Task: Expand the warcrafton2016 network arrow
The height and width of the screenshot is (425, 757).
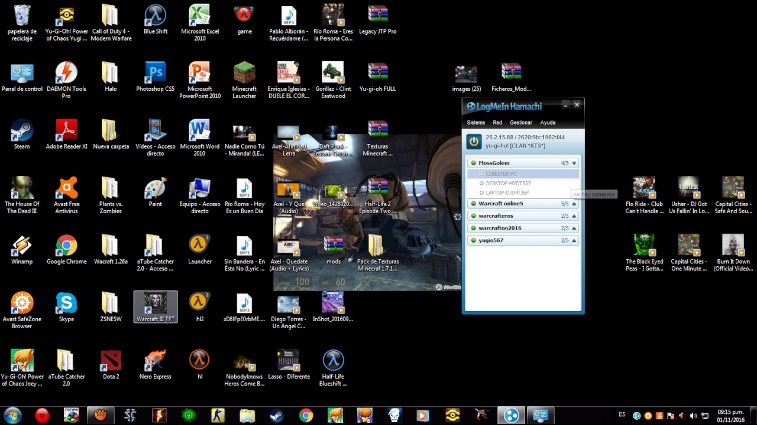Action: pos(574,228)
